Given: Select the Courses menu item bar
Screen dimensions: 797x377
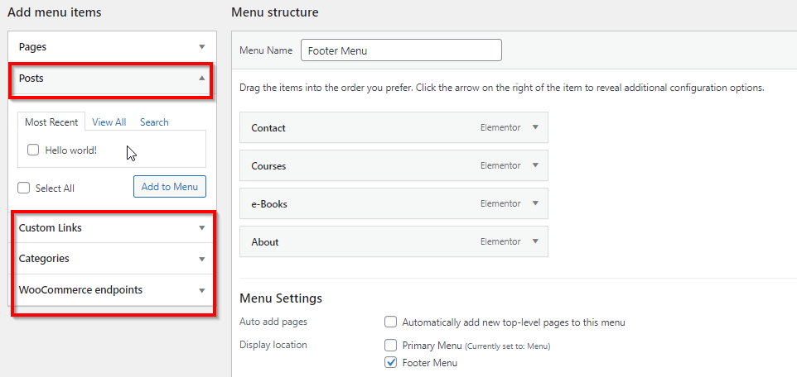Looking at the screenshot, I should pos(394,165).
